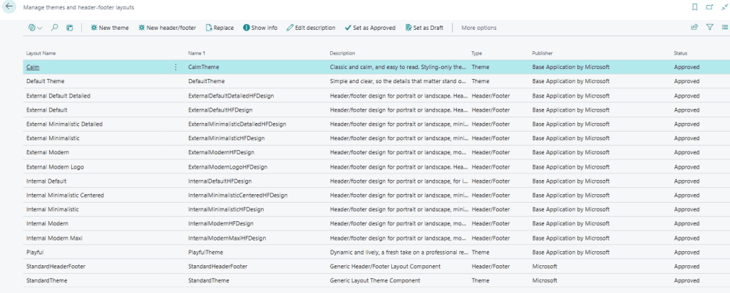Click Edit description action
This screenshot has height=293, width=730.
tap(311, 28)
